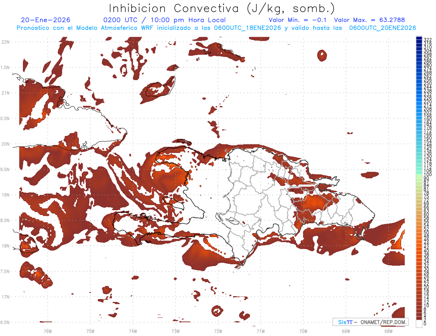Click the '30' value on the color scale
This screenshot has width=436, height=336.
coord(426,269)
